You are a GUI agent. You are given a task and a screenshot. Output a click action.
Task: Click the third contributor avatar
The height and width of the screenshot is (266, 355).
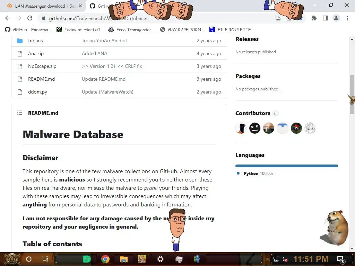point(269,128)
